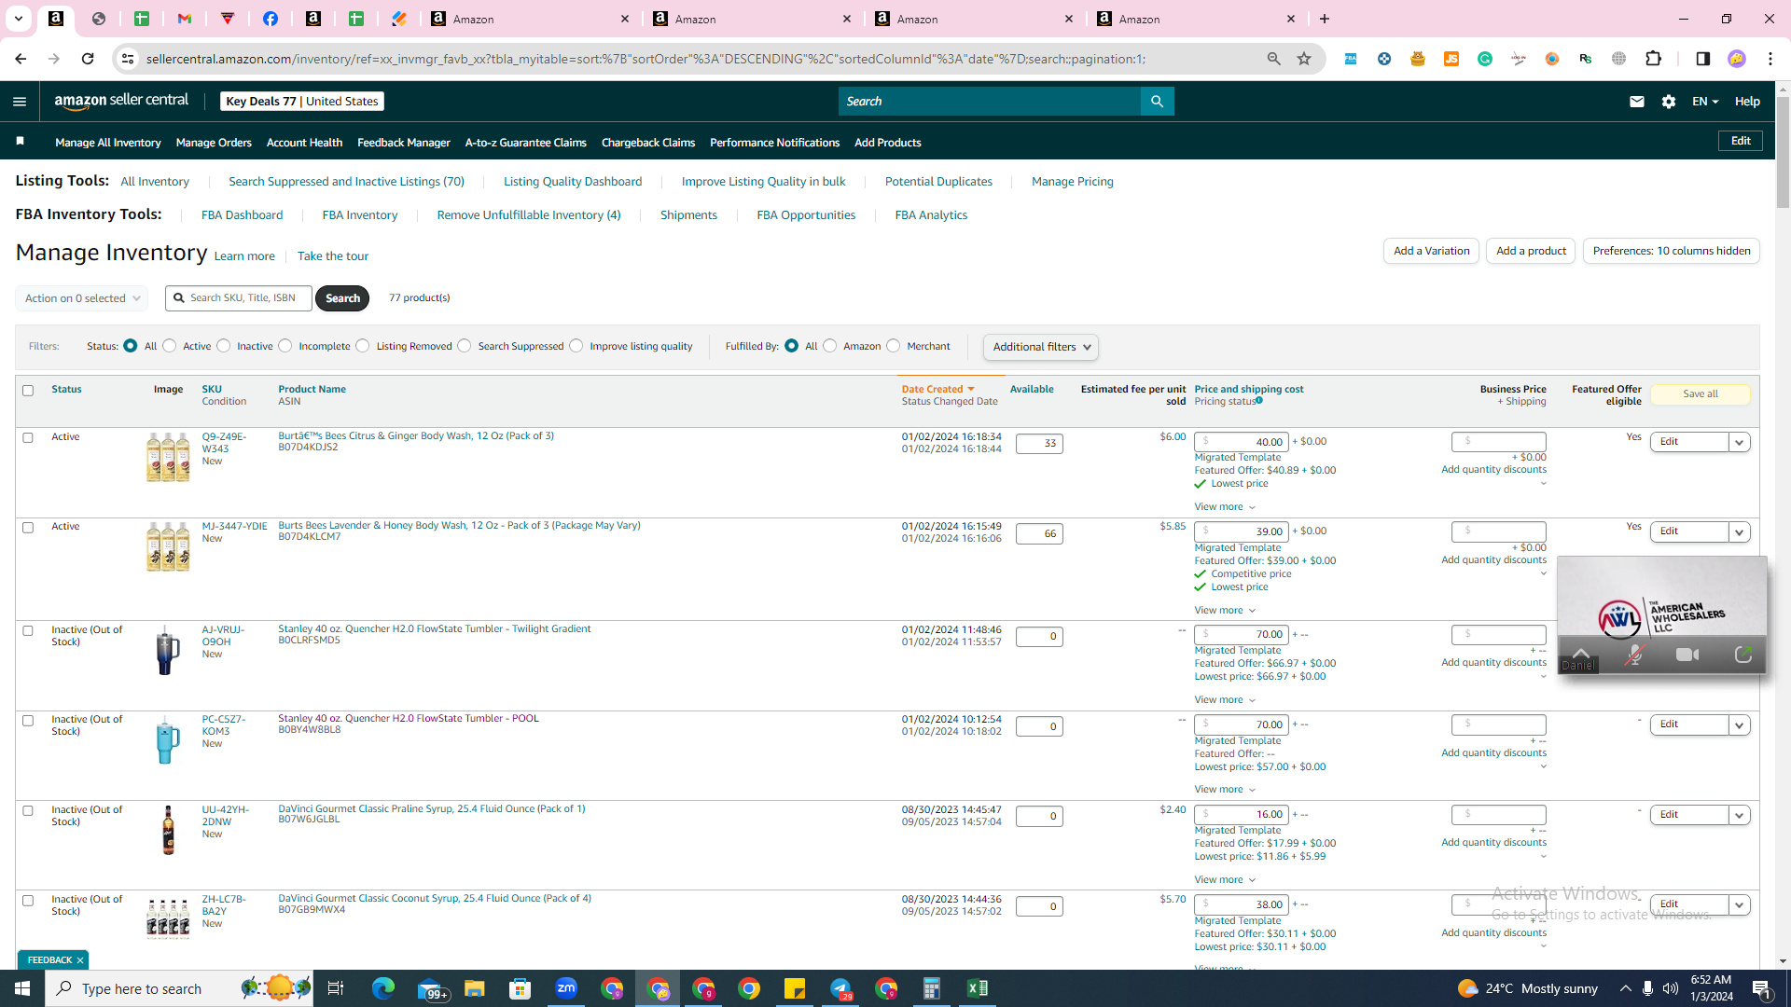This screenshot has height=1007, width=1791.
Task: Check the select-all checkbox in table header
Action: coord(28,391)
